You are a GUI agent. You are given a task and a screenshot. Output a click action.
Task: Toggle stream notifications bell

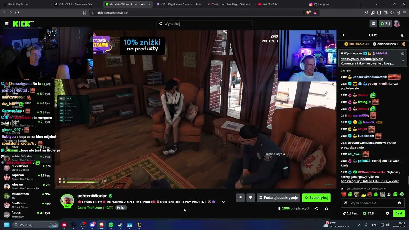[240, 198]
